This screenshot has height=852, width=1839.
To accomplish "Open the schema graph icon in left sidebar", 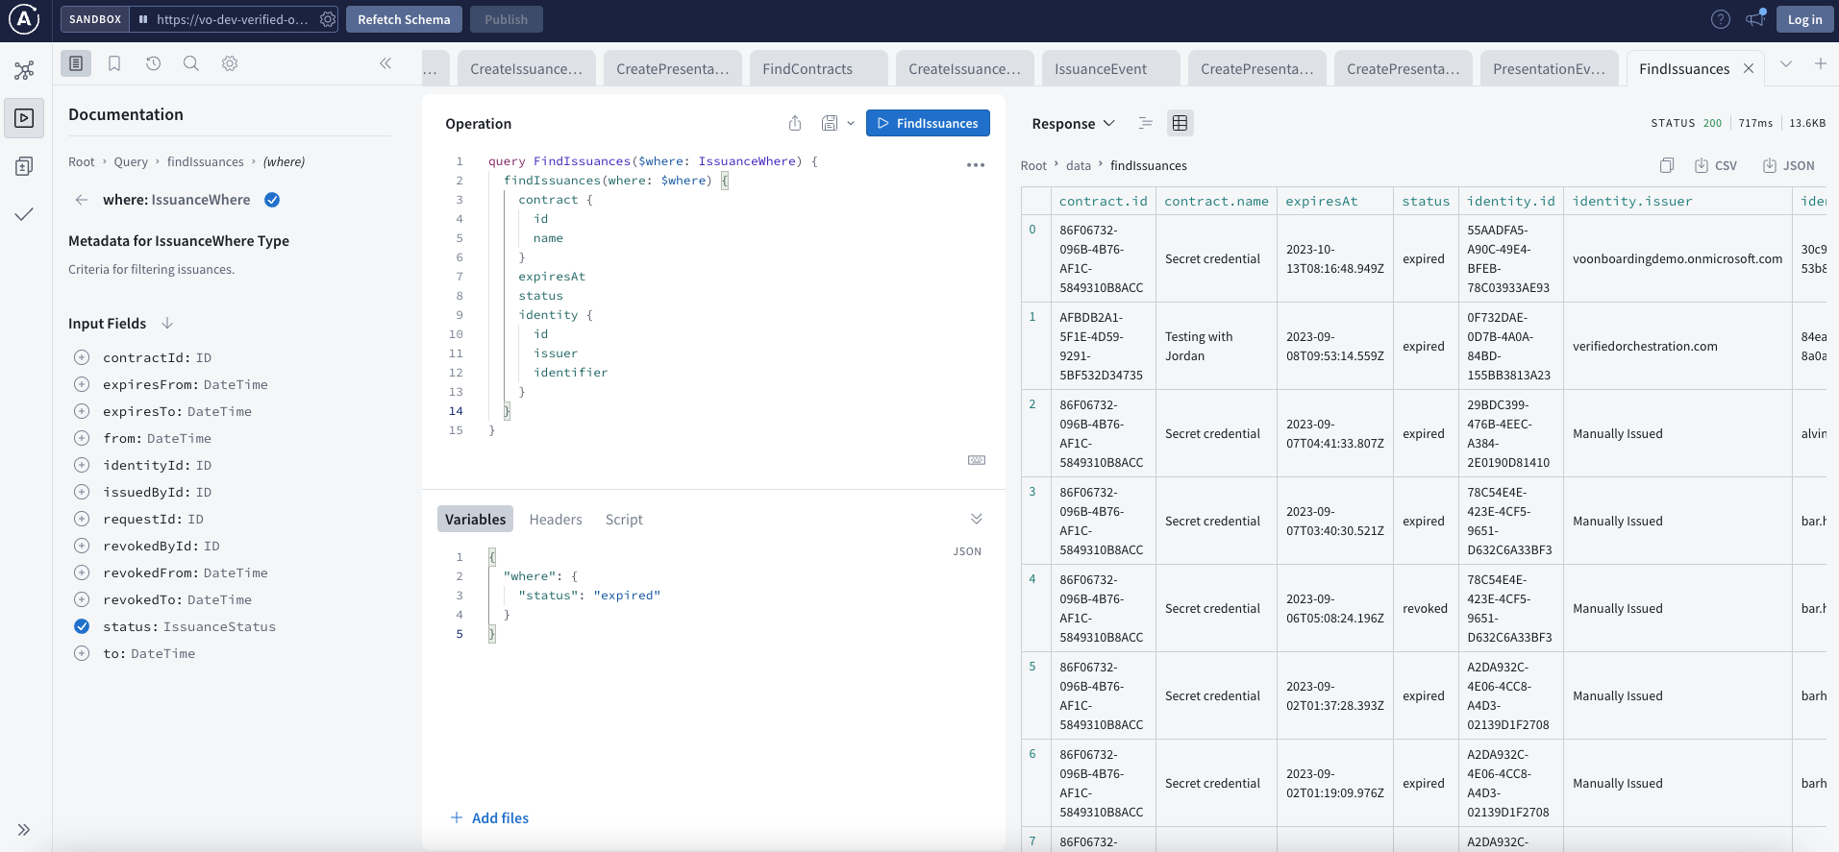I will click(x=24, y=70).
